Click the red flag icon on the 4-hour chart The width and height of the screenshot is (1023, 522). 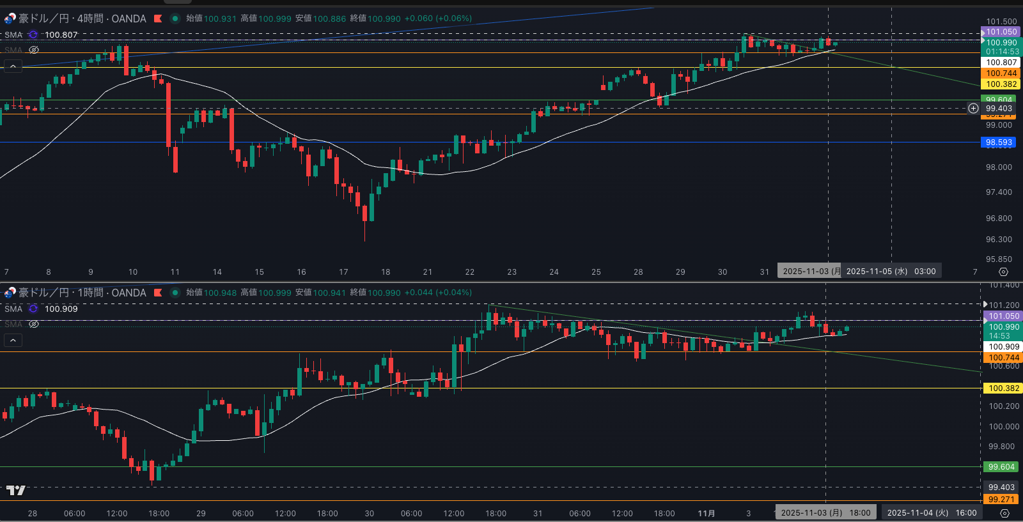click(x=158, y=19)
